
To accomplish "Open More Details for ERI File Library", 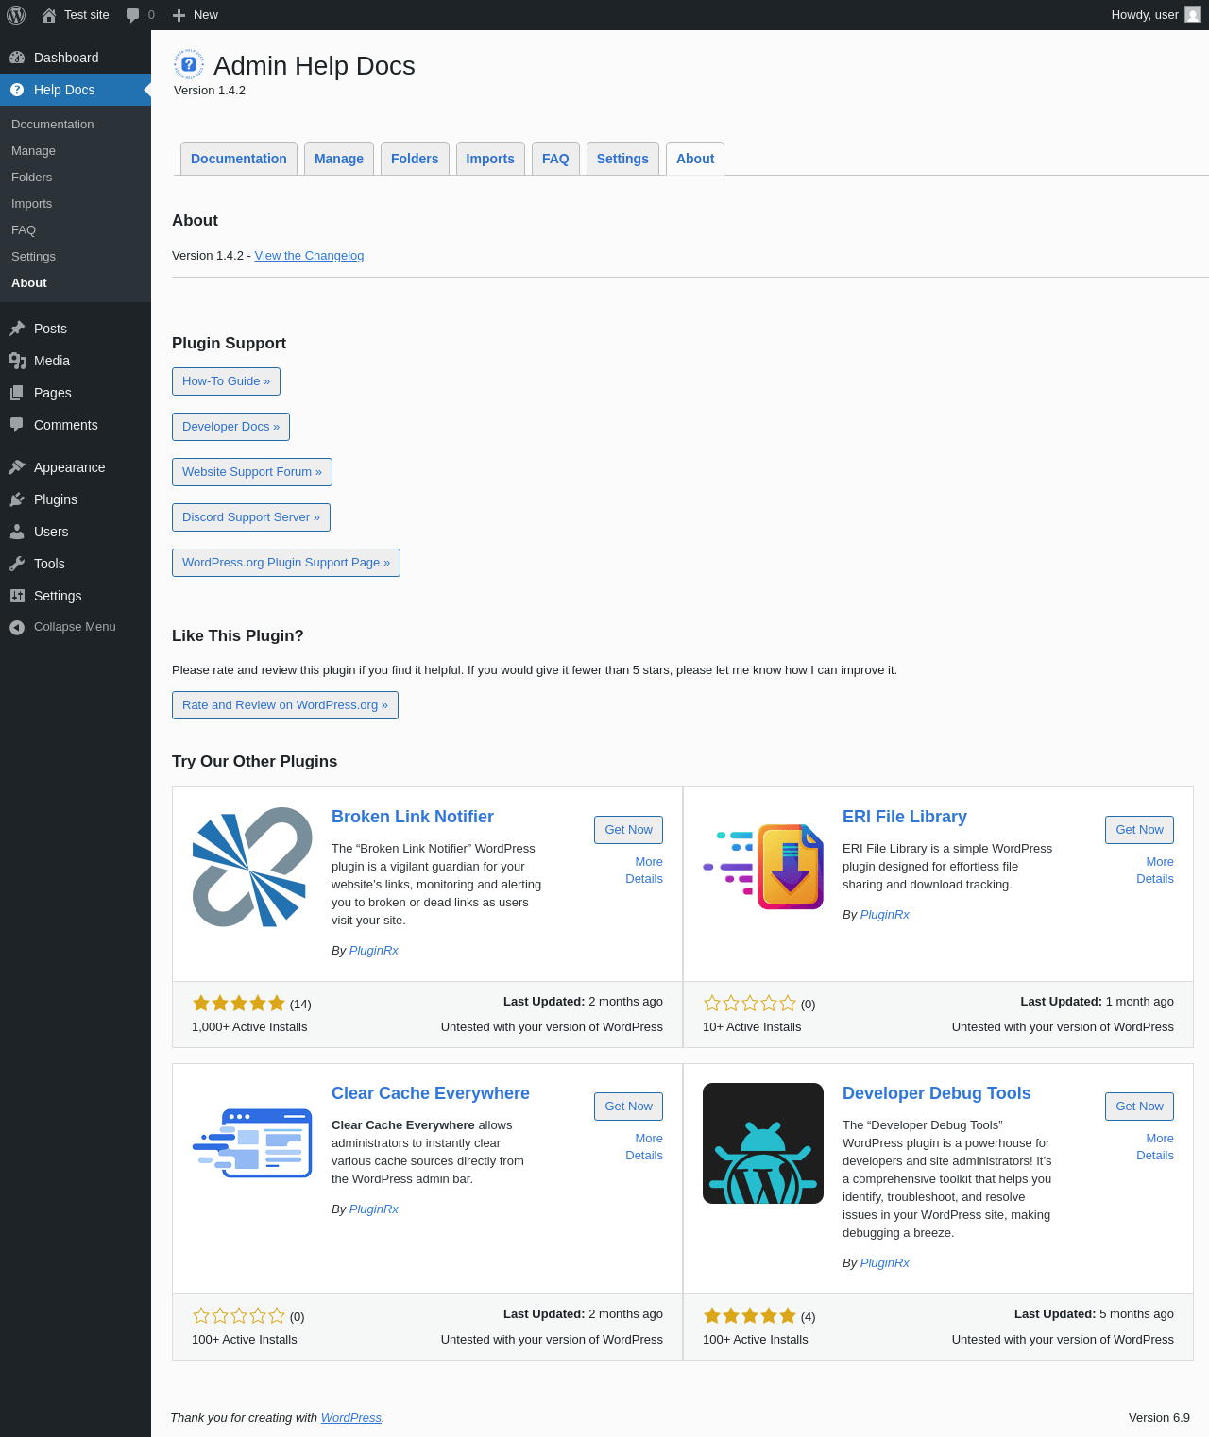I will click(1155, 871).
